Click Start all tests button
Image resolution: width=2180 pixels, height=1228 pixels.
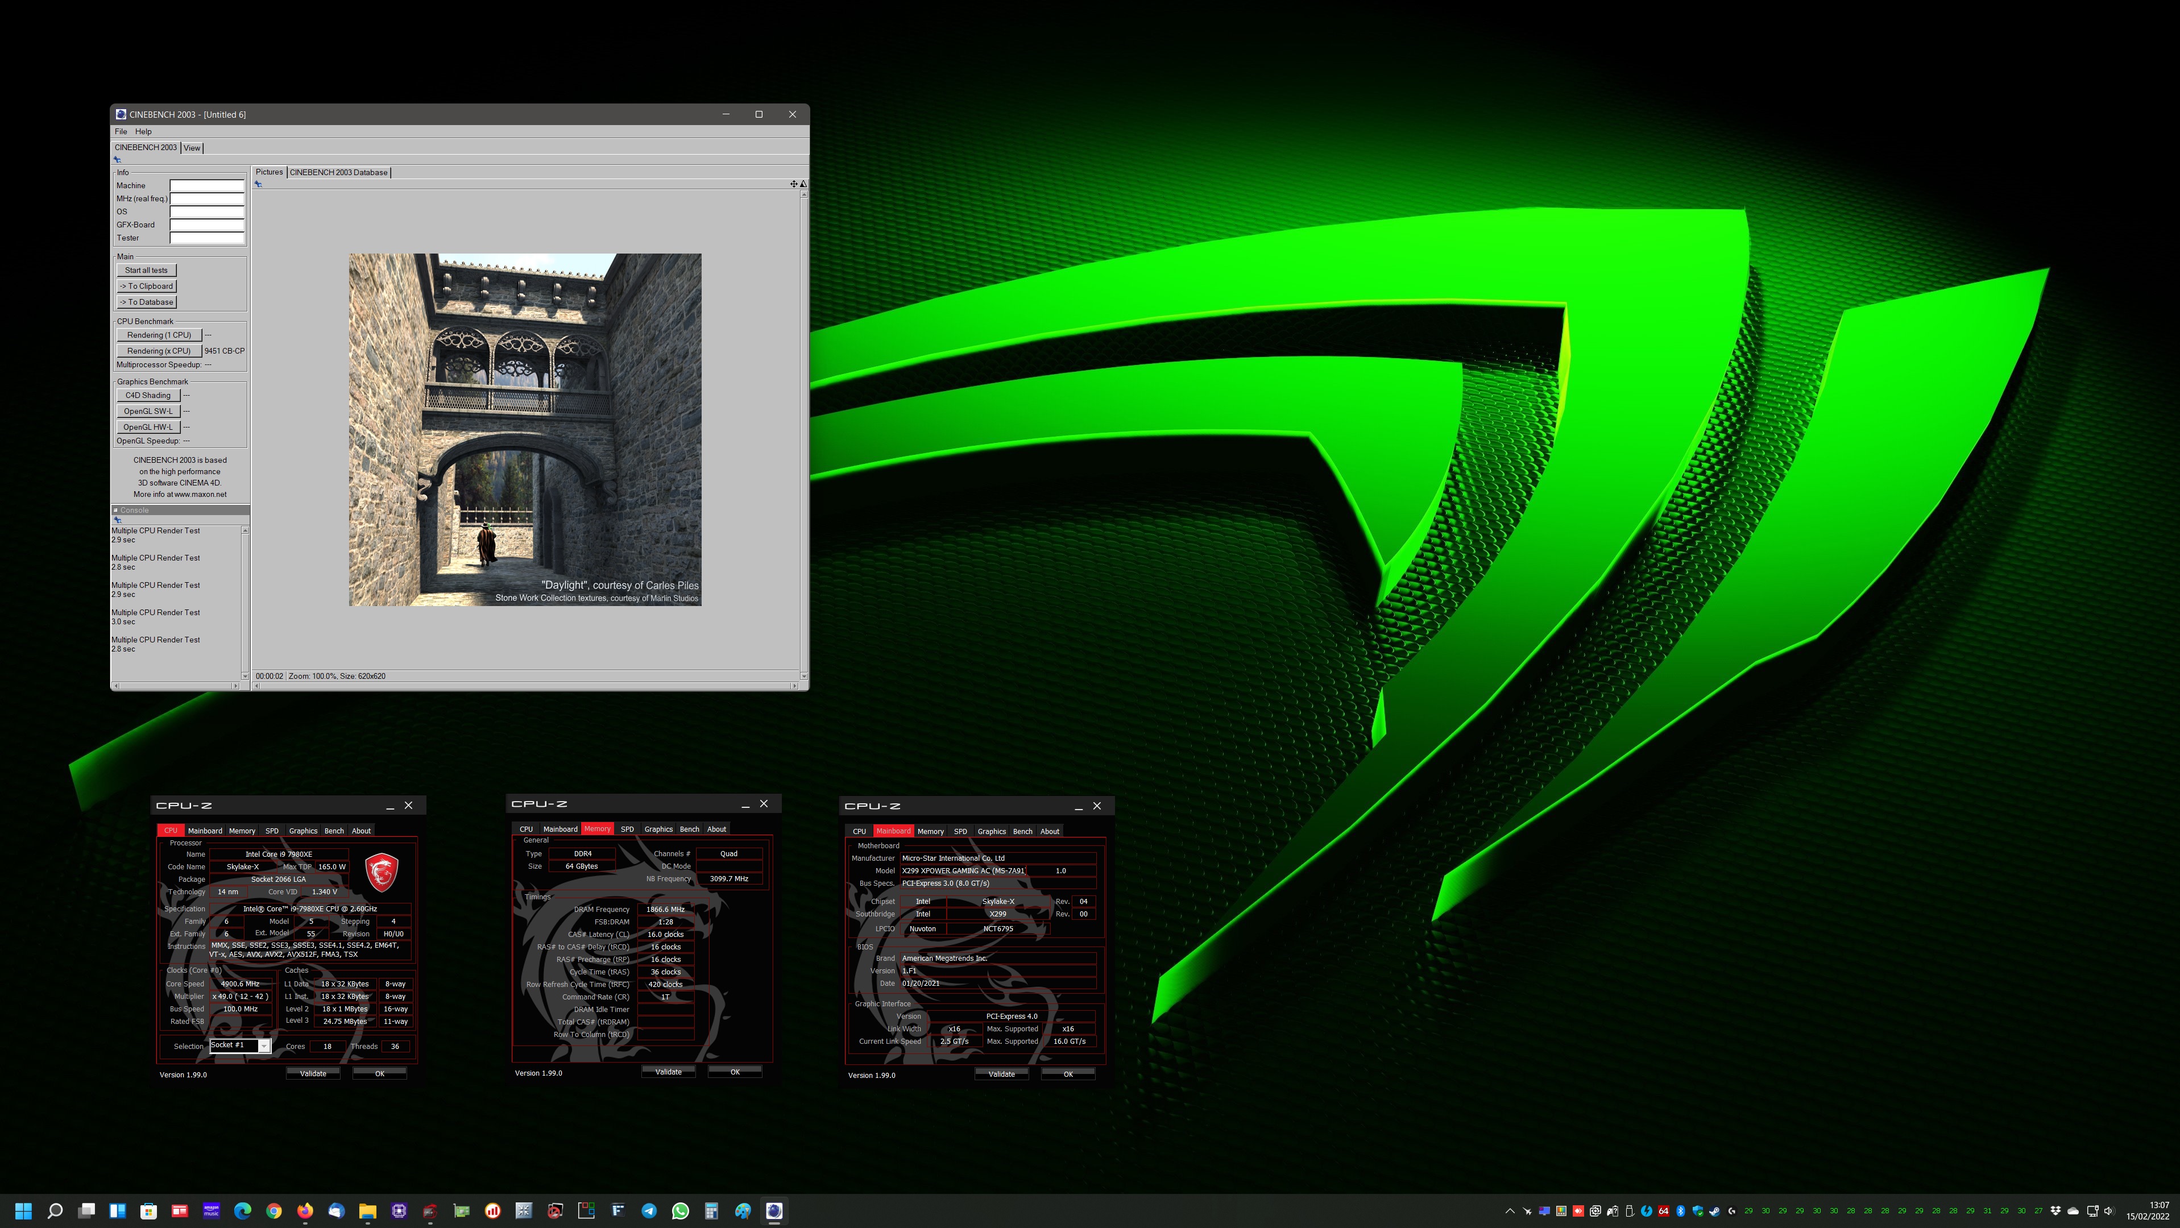click(x=146, y=270)
